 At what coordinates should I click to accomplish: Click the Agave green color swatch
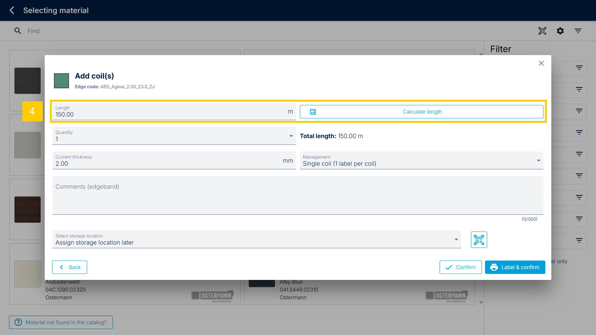tap(61, 81)
